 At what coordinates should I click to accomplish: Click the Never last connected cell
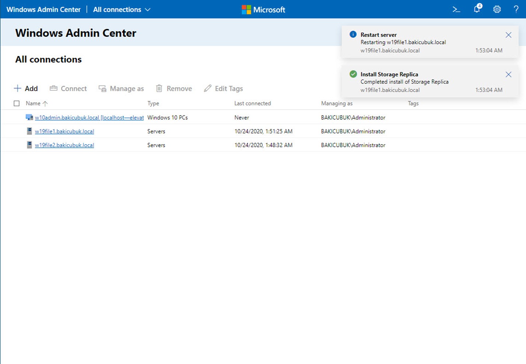coord(242,117)
